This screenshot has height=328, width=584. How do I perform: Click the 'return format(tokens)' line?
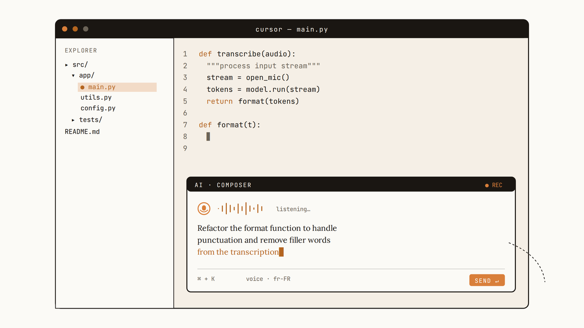tap(253, 102)
